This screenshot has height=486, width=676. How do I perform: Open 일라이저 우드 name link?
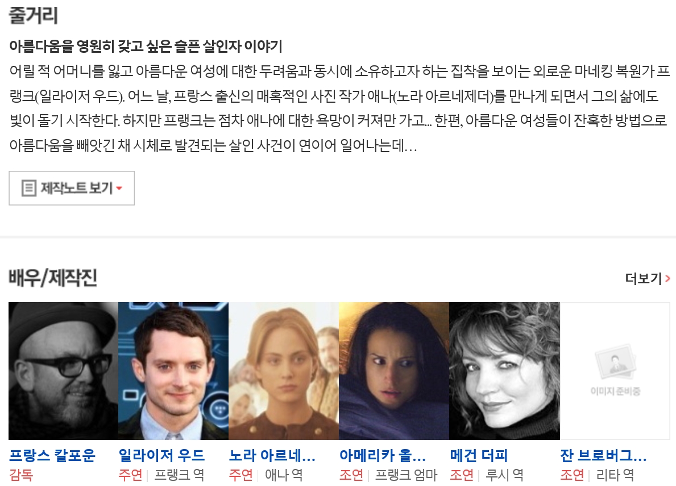(161, 455)
